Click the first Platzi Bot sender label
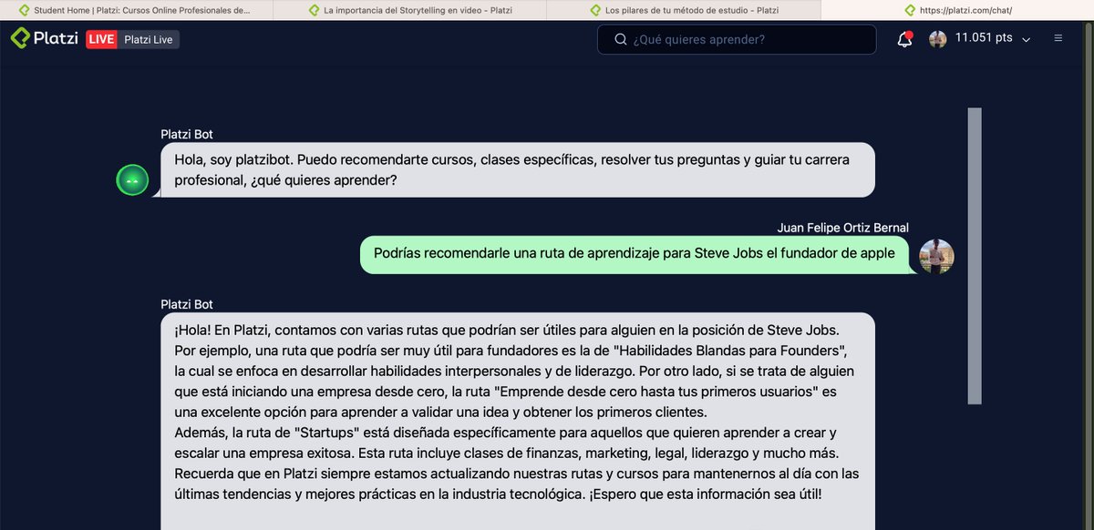This screenshot has width=1094, height=530. (x=187, y=135)
